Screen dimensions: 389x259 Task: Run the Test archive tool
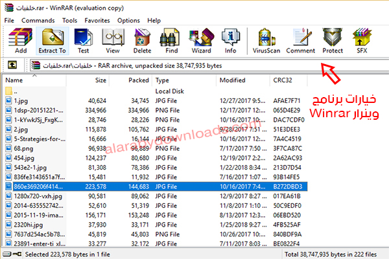[x=84, y=41]
